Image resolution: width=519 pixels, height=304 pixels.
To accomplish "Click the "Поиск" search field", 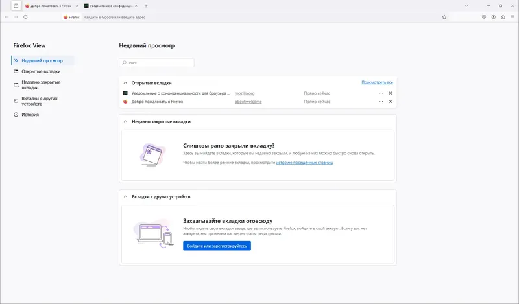I will point(157,63).
